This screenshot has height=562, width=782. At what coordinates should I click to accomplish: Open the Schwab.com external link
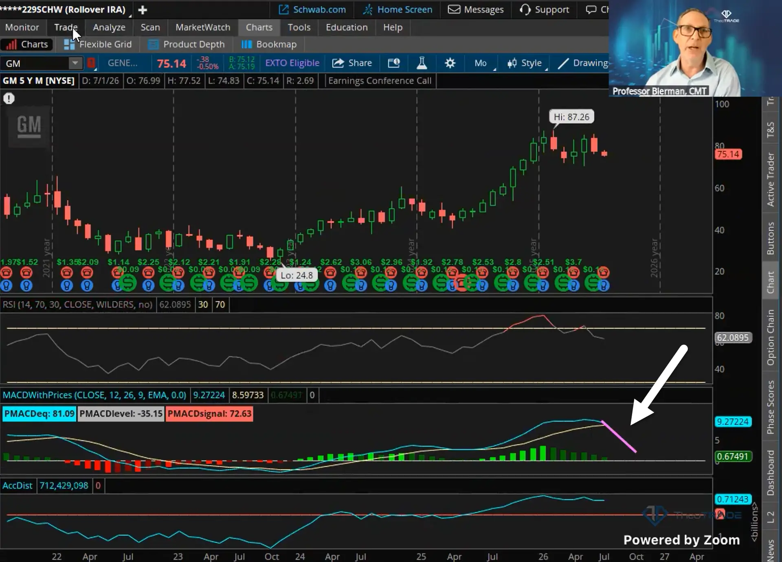(x=312, y=9)
